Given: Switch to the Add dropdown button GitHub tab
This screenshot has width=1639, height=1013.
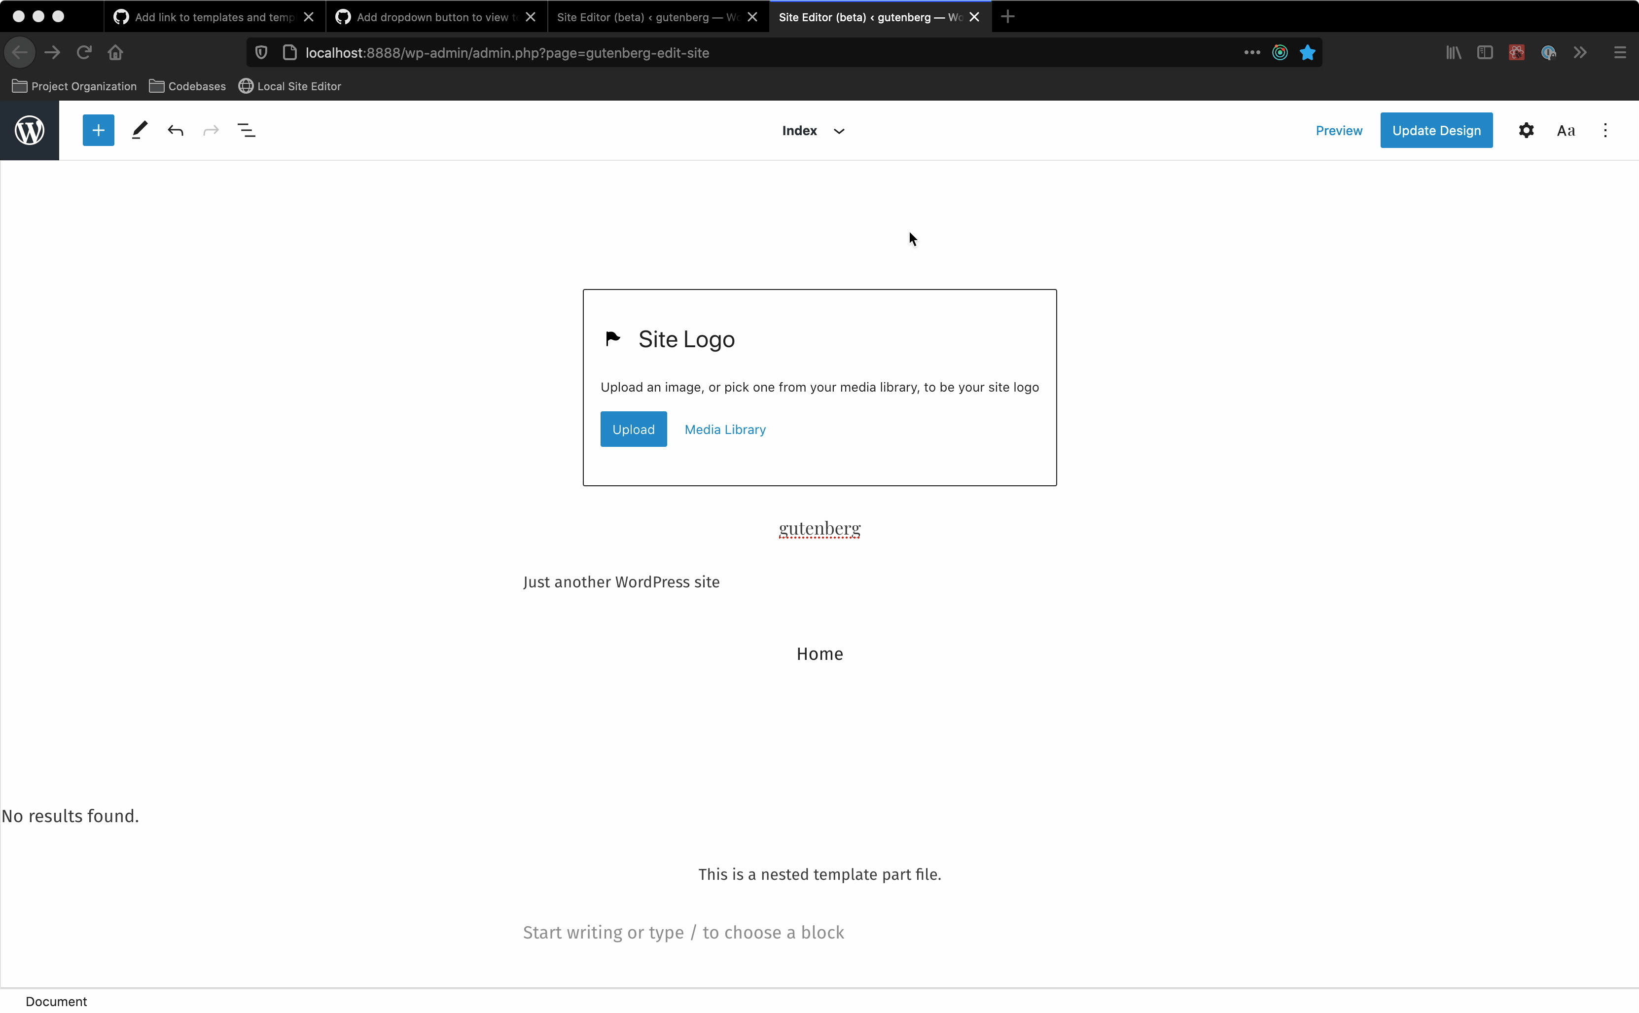Looking at the screenshot, I should coord(428,17).
